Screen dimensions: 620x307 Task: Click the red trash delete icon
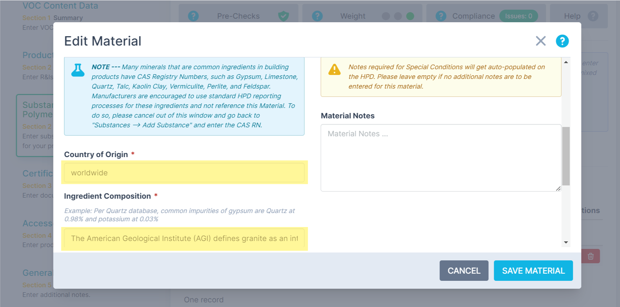(591, 256)
